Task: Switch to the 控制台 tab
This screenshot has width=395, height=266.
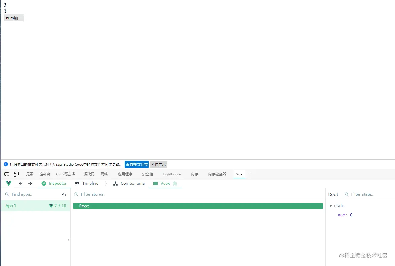Action: click(x=45, y=174)
